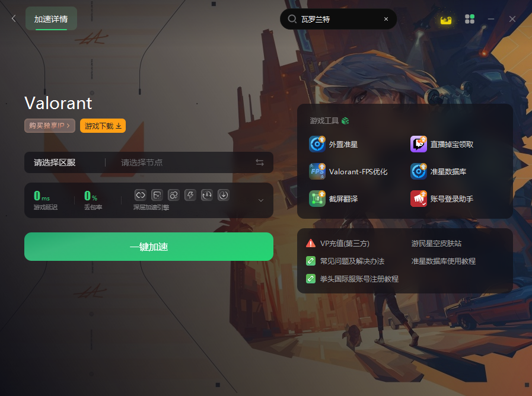532x396 pixels.
Task: Open the 游民星空皮肤站 link
Action: click(x=437, y=244)
